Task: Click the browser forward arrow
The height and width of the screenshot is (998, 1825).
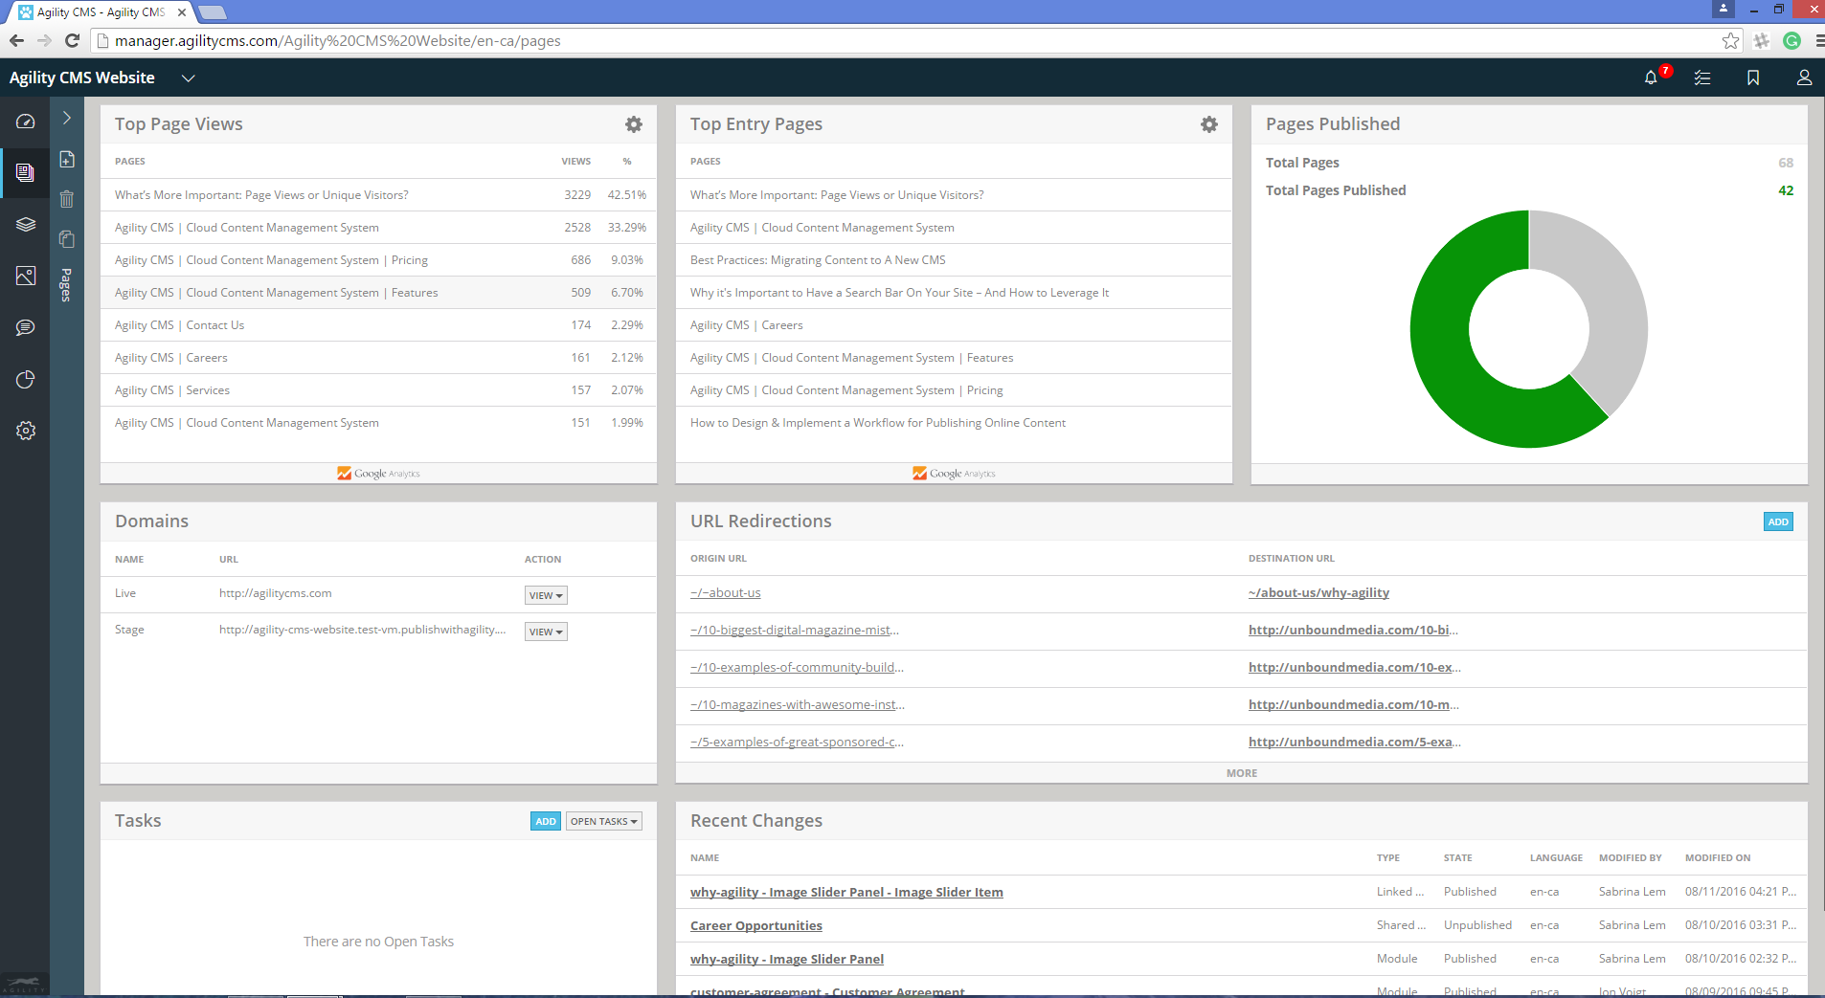Action: [44, 41]
